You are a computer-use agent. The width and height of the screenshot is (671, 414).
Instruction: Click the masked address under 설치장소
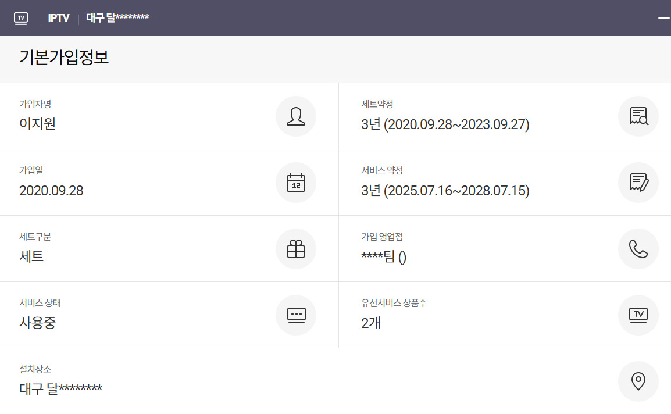click(60, 389)
